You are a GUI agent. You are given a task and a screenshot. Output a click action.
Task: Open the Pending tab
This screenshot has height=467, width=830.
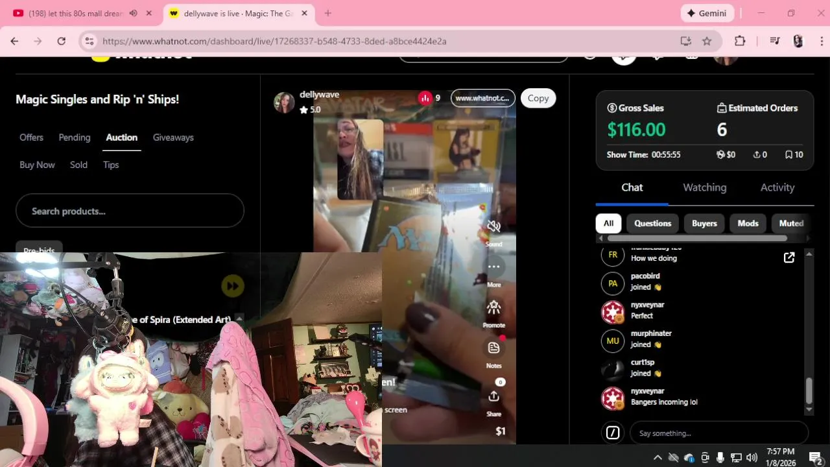(x=75, y=138)
